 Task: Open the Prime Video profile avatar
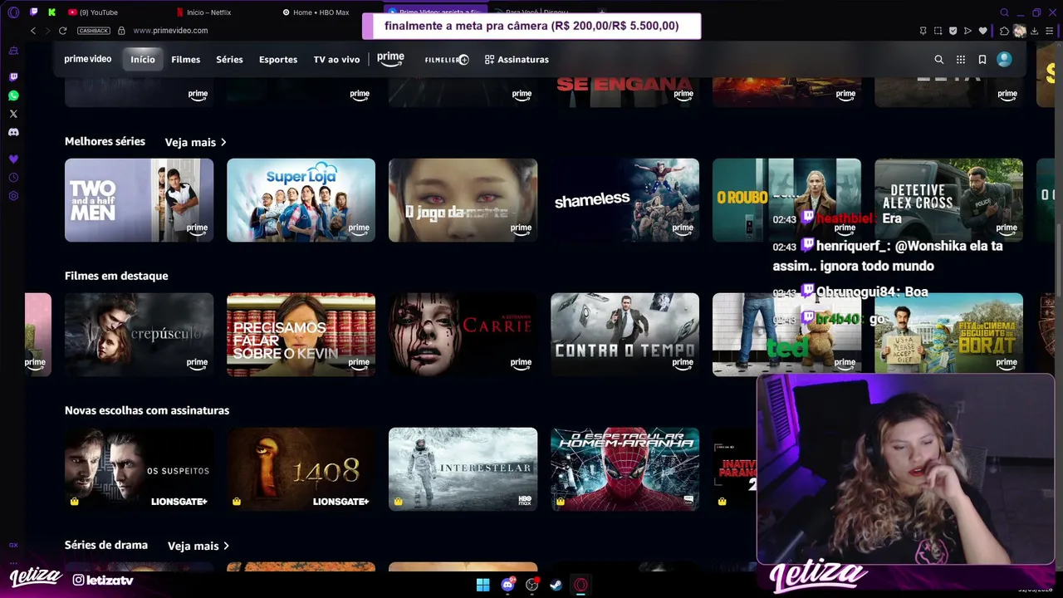pyautogui.click(x=1004, y=60)
